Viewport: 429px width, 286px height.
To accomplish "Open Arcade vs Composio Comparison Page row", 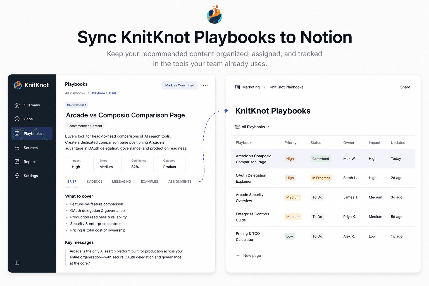I will pos(323,159).
